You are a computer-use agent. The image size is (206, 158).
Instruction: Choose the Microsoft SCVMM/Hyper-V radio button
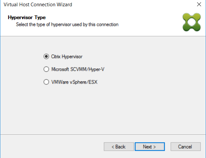click(46, 69)
